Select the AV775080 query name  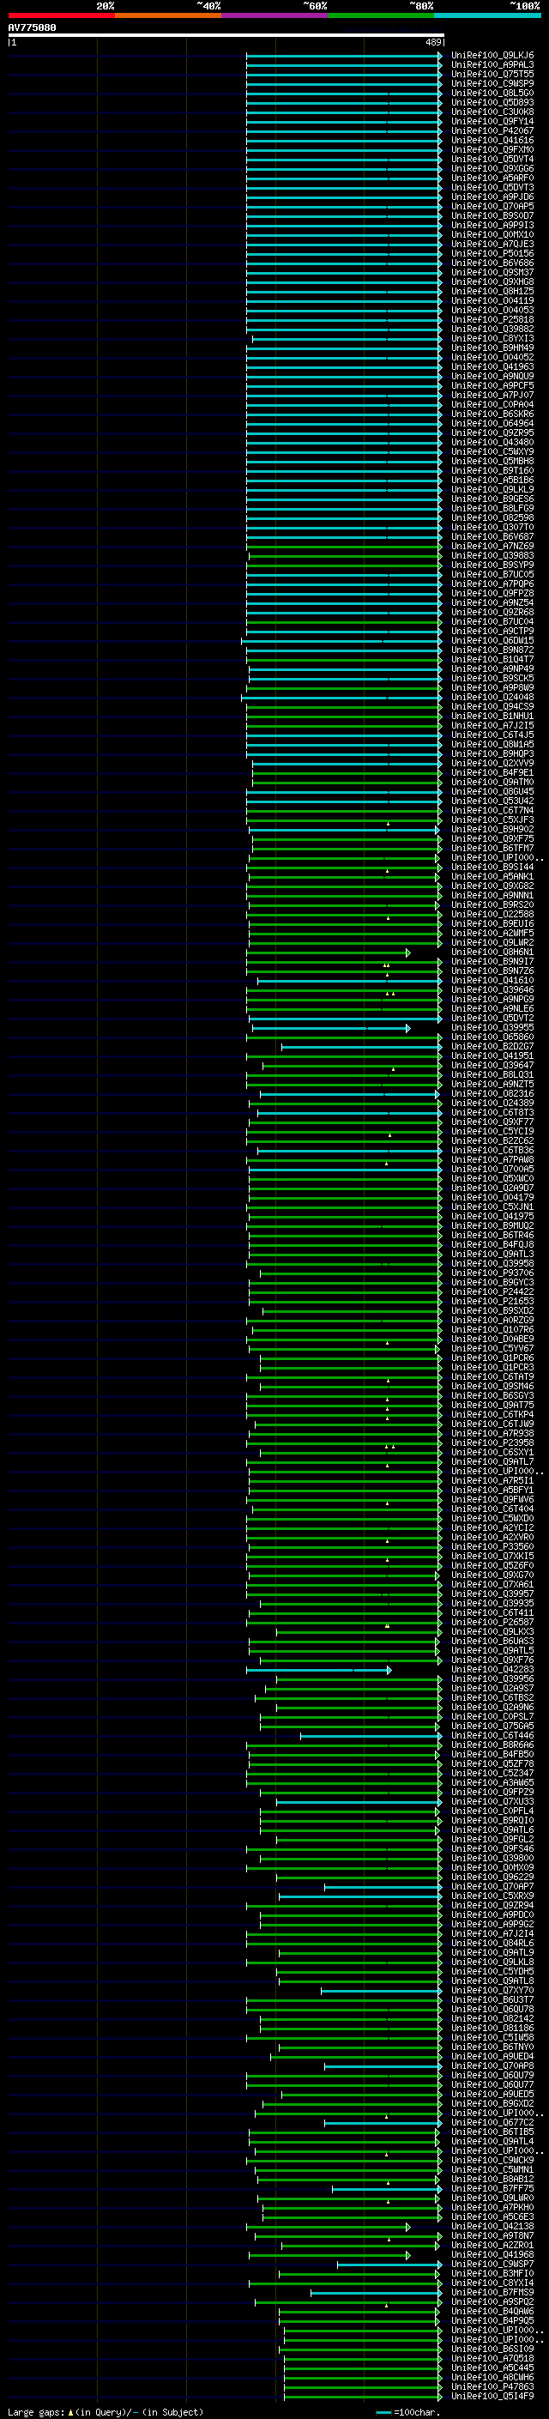coord(32,28)
